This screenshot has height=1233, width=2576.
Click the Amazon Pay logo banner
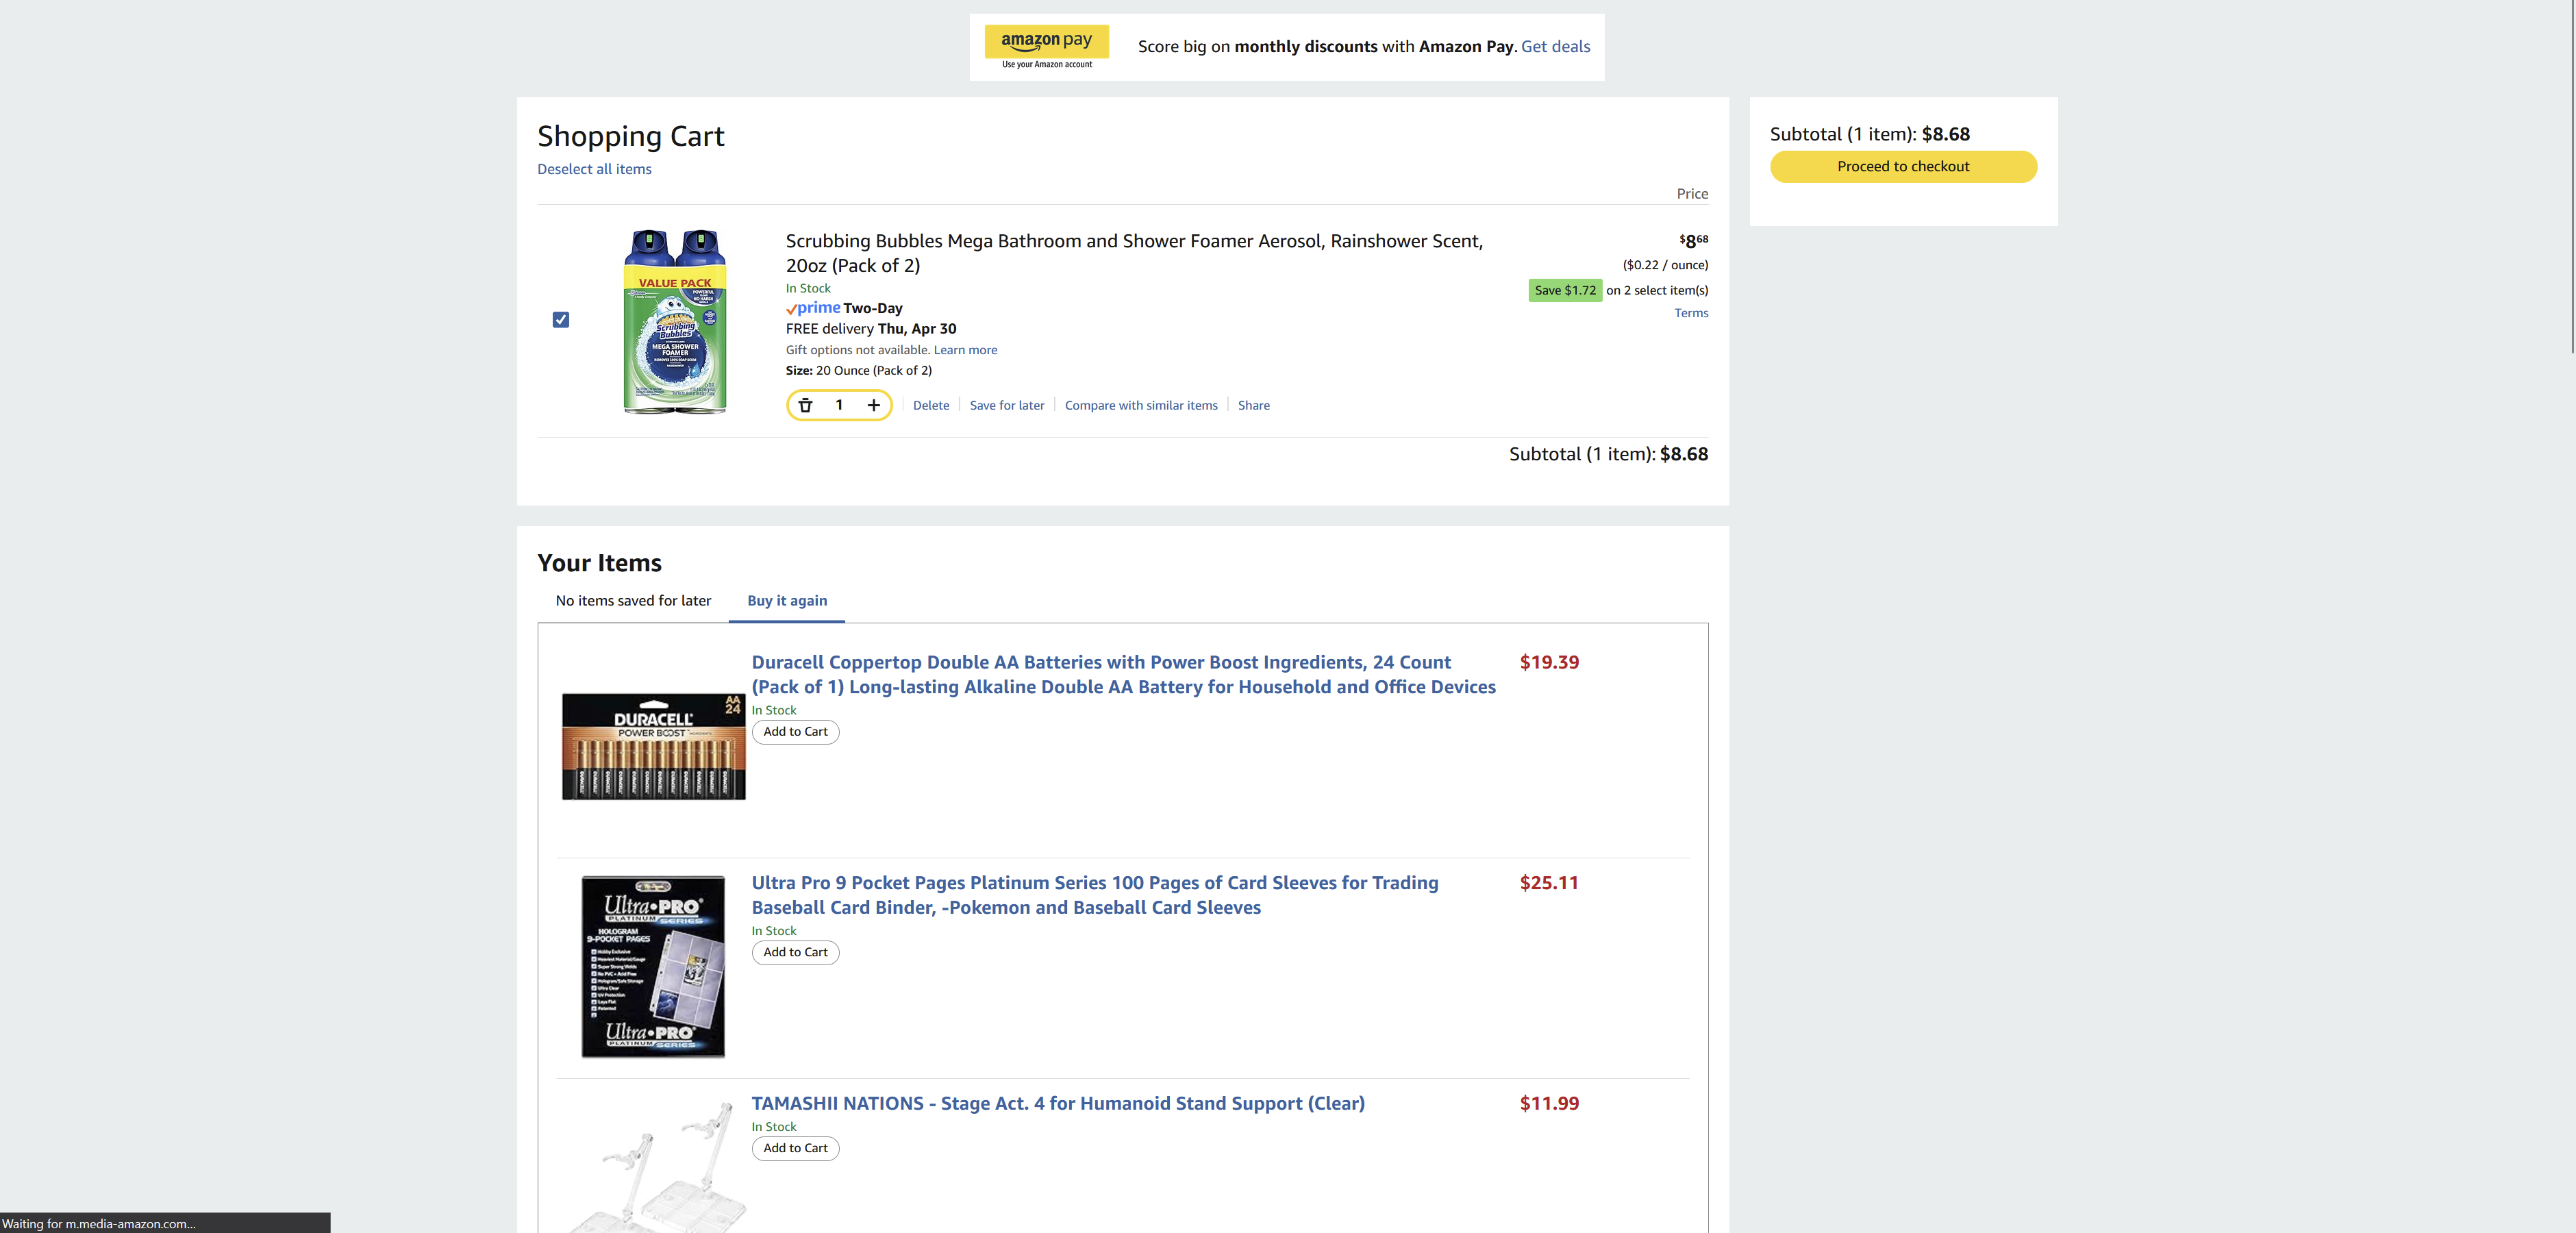pos(1046,47)
